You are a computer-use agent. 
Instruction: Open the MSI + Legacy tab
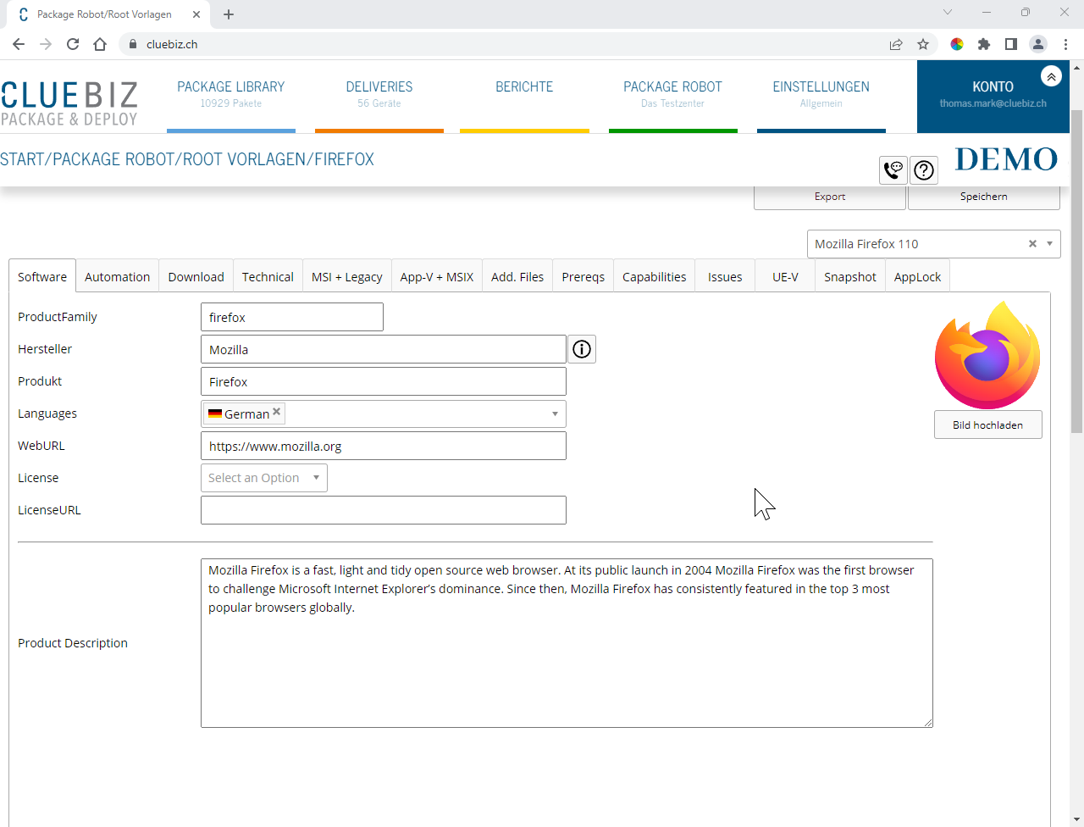tap(346, 277)
